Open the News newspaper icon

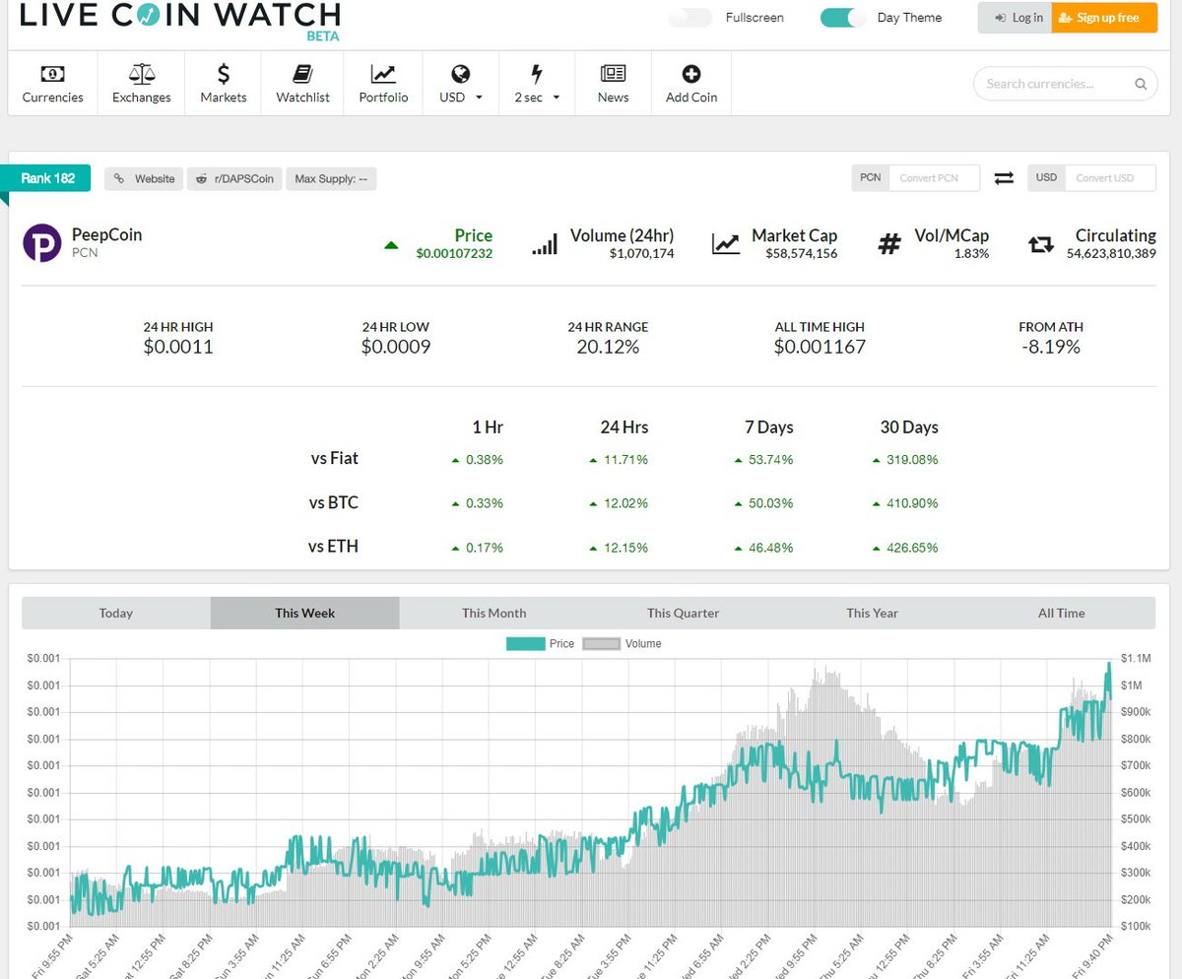[x=613, y=74]
